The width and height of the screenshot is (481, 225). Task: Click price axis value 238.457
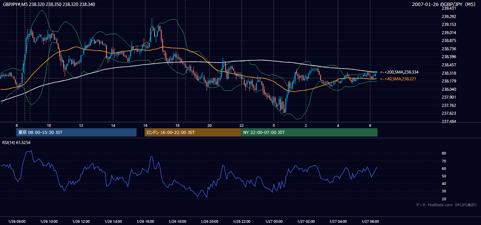[x=449, y=65]
